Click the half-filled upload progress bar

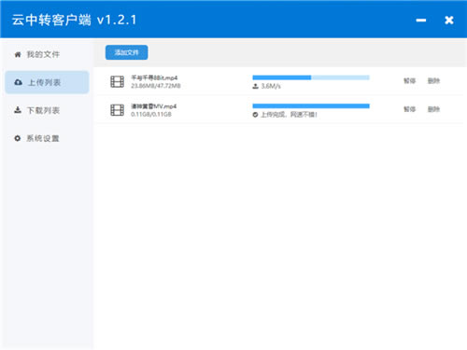[x=311, y=77]
